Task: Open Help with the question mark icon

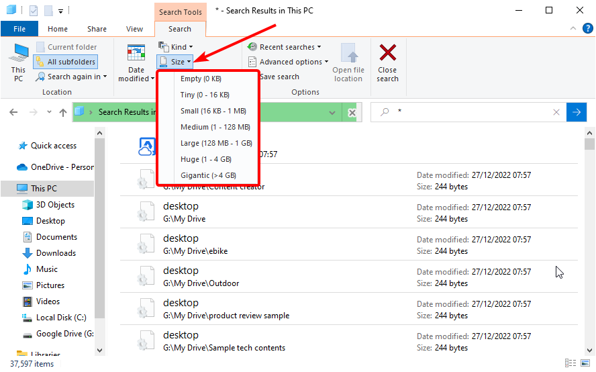Action: pos(588,28)
